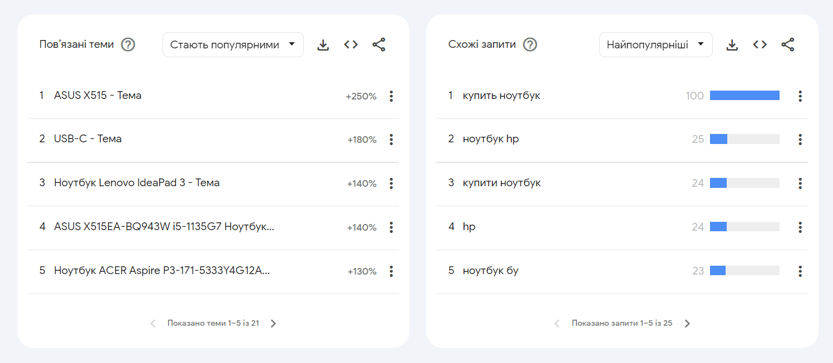This screenshot has width=833, height=363.
Task: Open the ноутбук hp query
Action: coord(491,139)
